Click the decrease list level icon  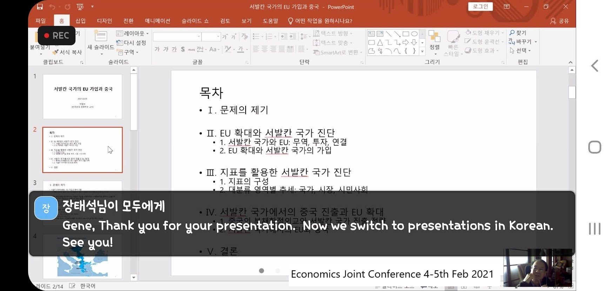click(284, 36)
